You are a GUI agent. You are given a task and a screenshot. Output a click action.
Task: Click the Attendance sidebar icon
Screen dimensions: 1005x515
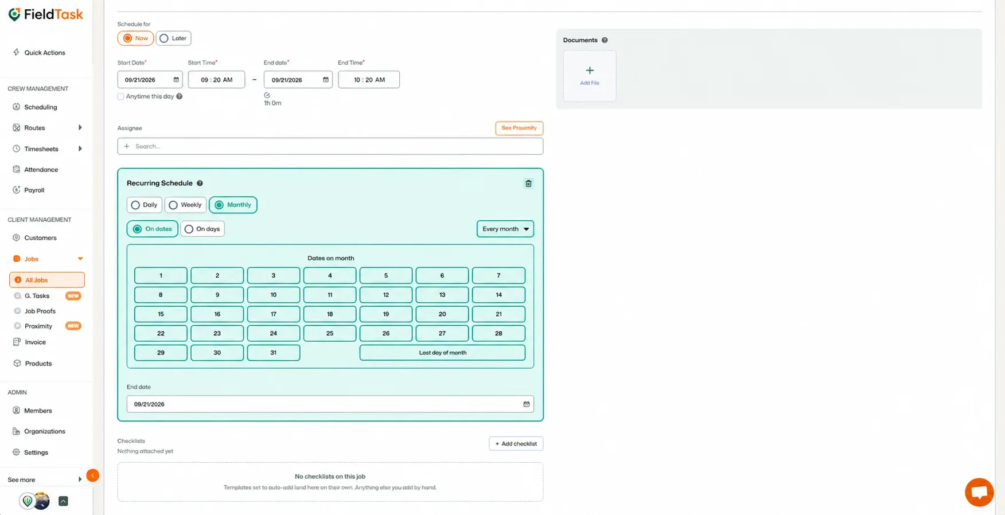point(16,169)
